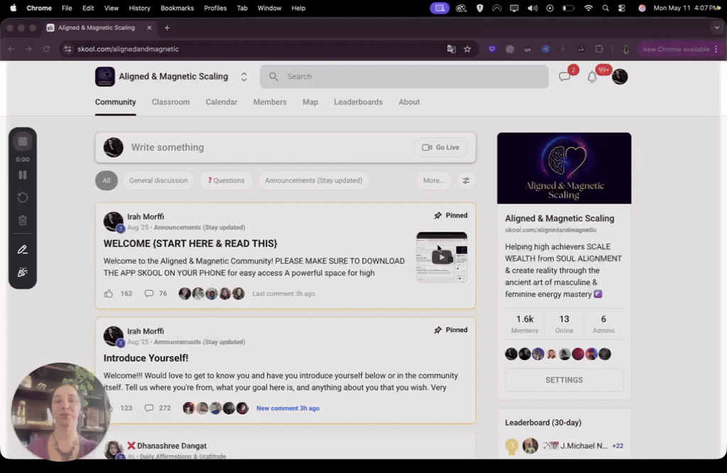Image resolution: width=727 pixels, height=473 pixels.
Task: Play the WELCOME post video thumbnail
Action: coord(442,257)
